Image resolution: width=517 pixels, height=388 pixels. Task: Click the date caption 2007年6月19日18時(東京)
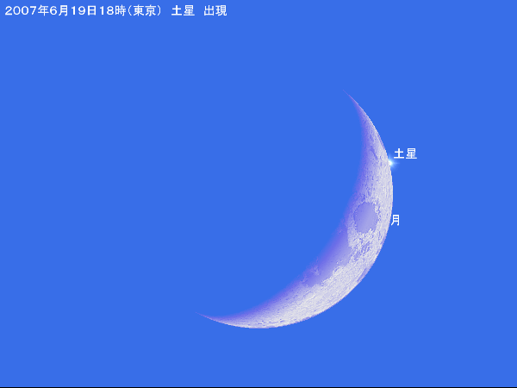[x=84, y=11]
